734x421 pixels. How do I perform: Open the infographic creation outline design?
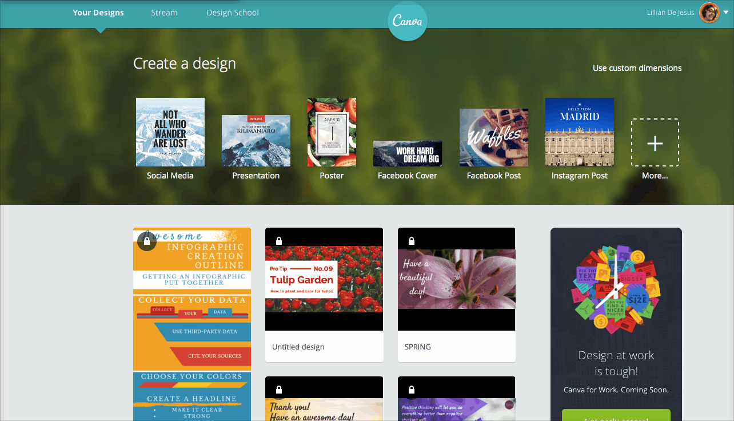click(x=192, y=324)
